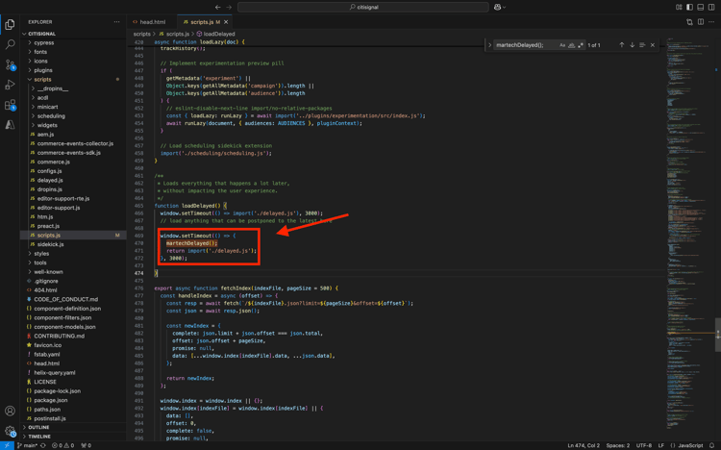721x450 pixels.
Task: Click the Manage gear icon
Action: click(10, 431)
